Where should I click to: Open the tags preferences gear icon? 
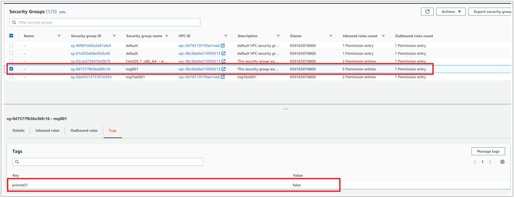click(502, 162)
